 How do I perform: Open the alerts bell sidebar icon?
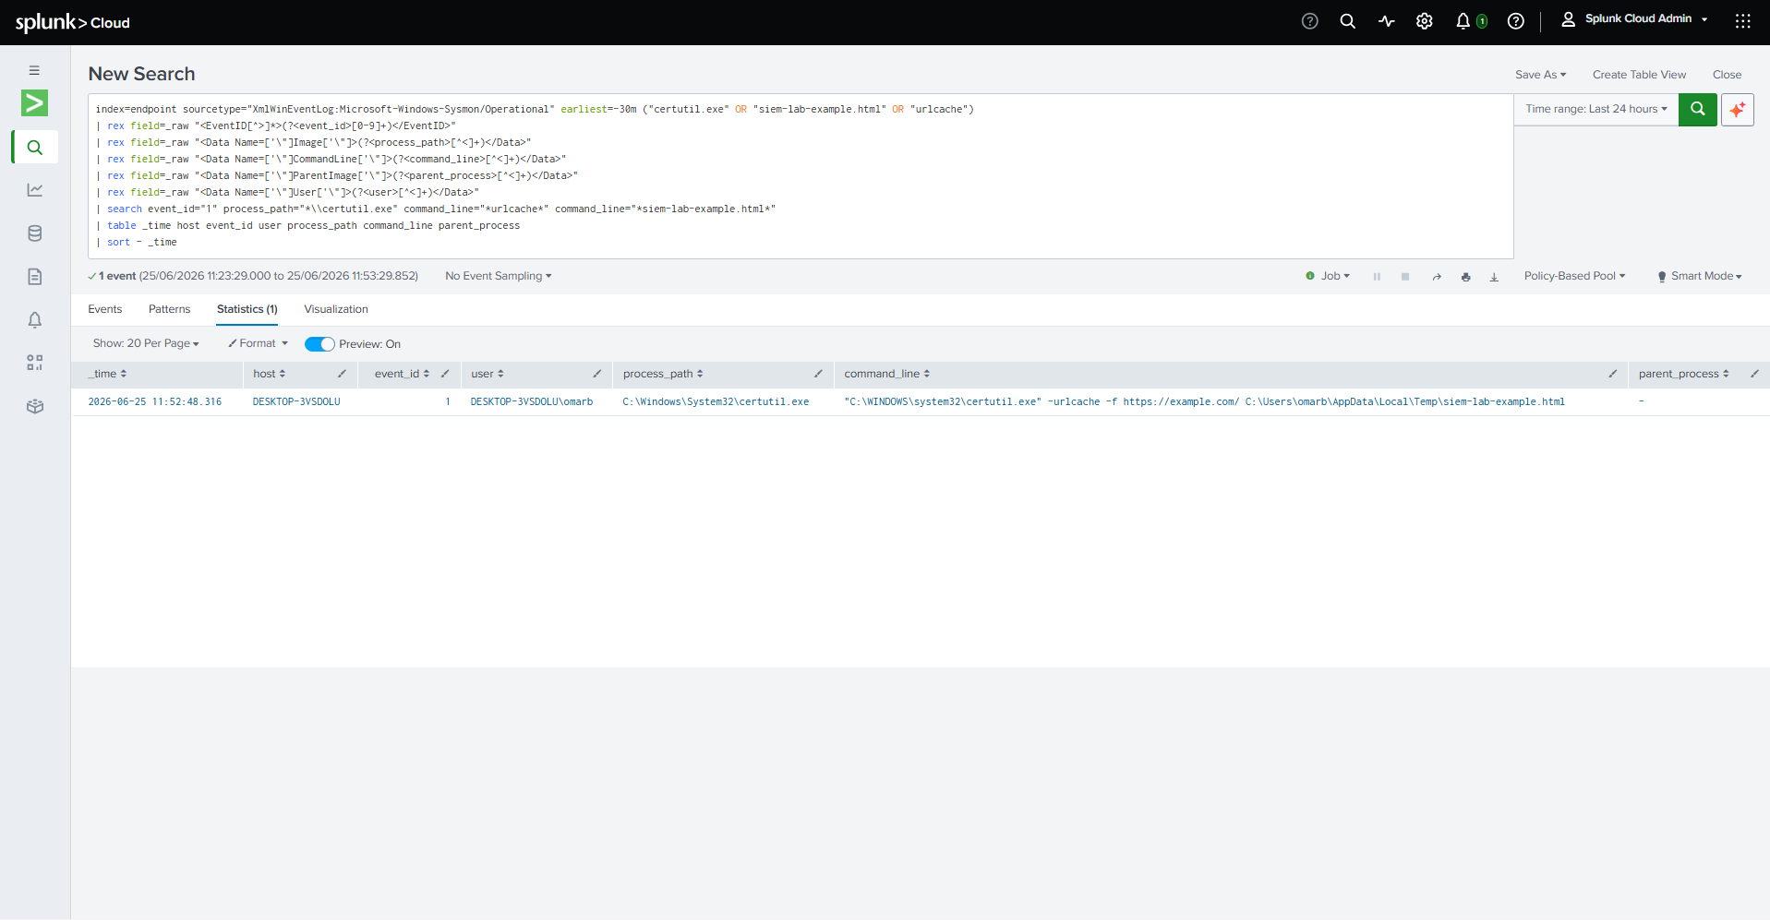click(x=34, y=320)
